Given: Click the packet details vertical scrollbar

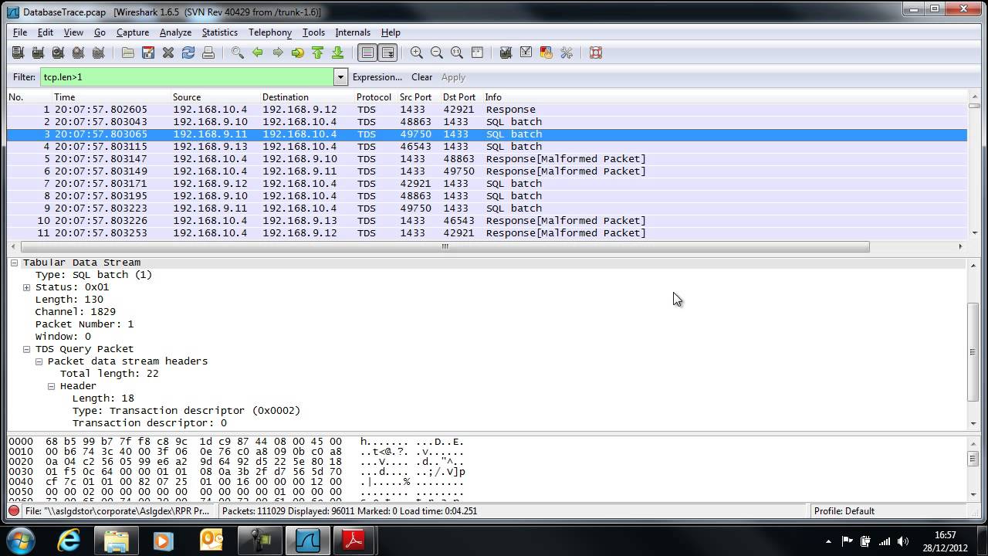Looking at the screenshot, I should [973, 352].
